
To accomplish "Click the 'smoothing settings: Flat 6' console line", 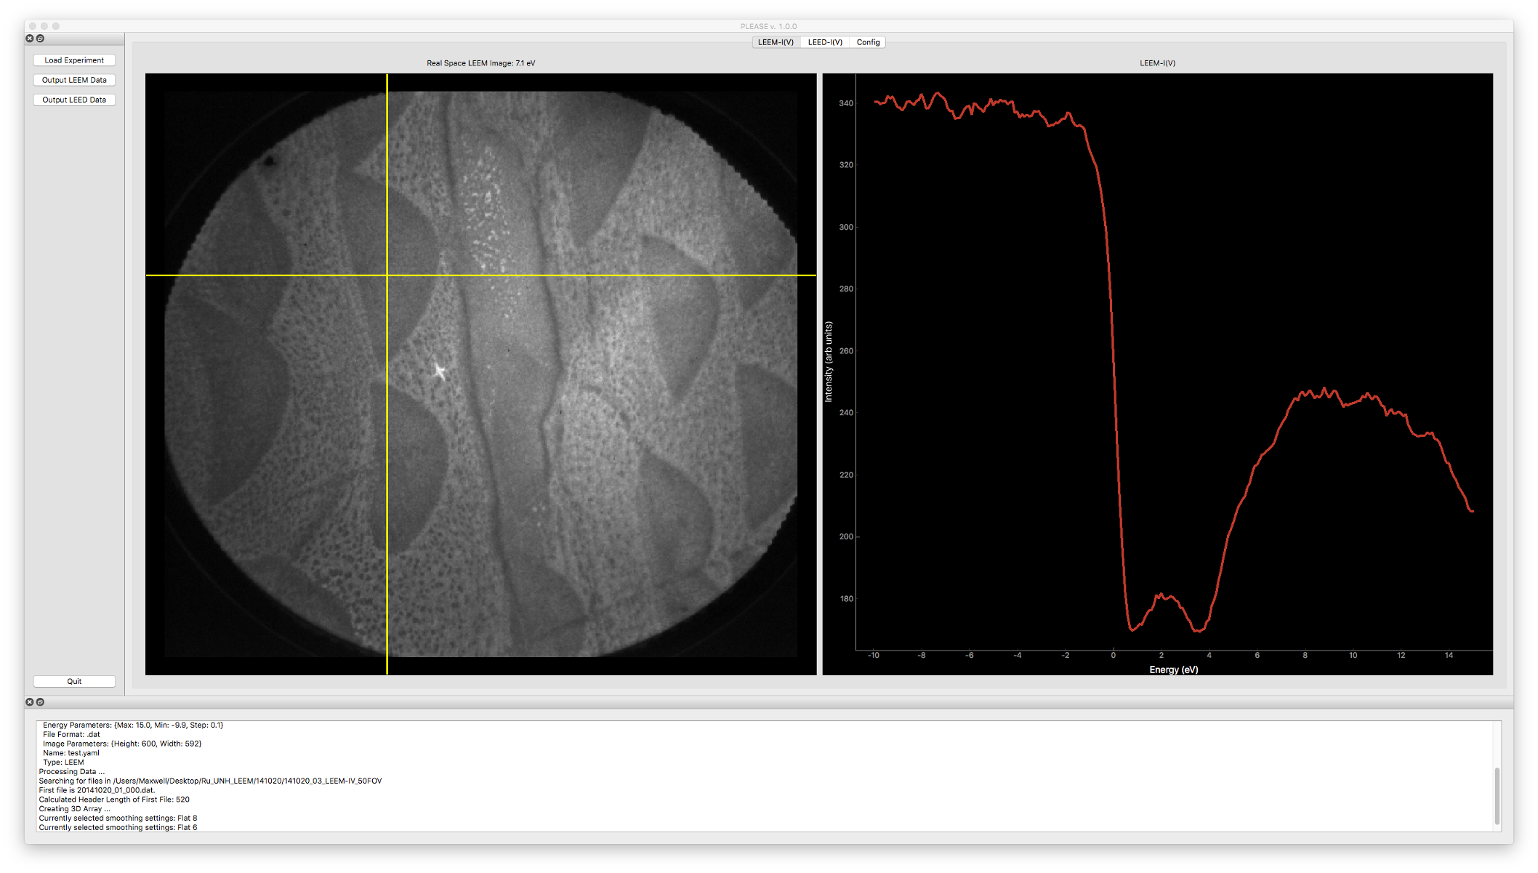I will point(118,827).
